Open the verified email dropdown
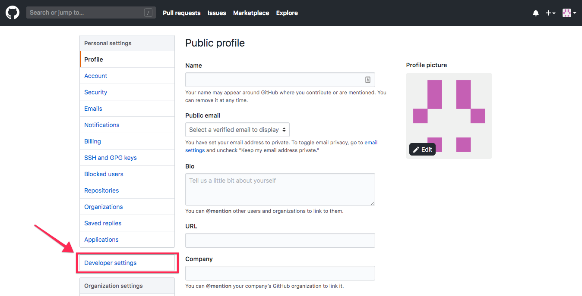Screen dimensions: 582x296 coord(237,130)
